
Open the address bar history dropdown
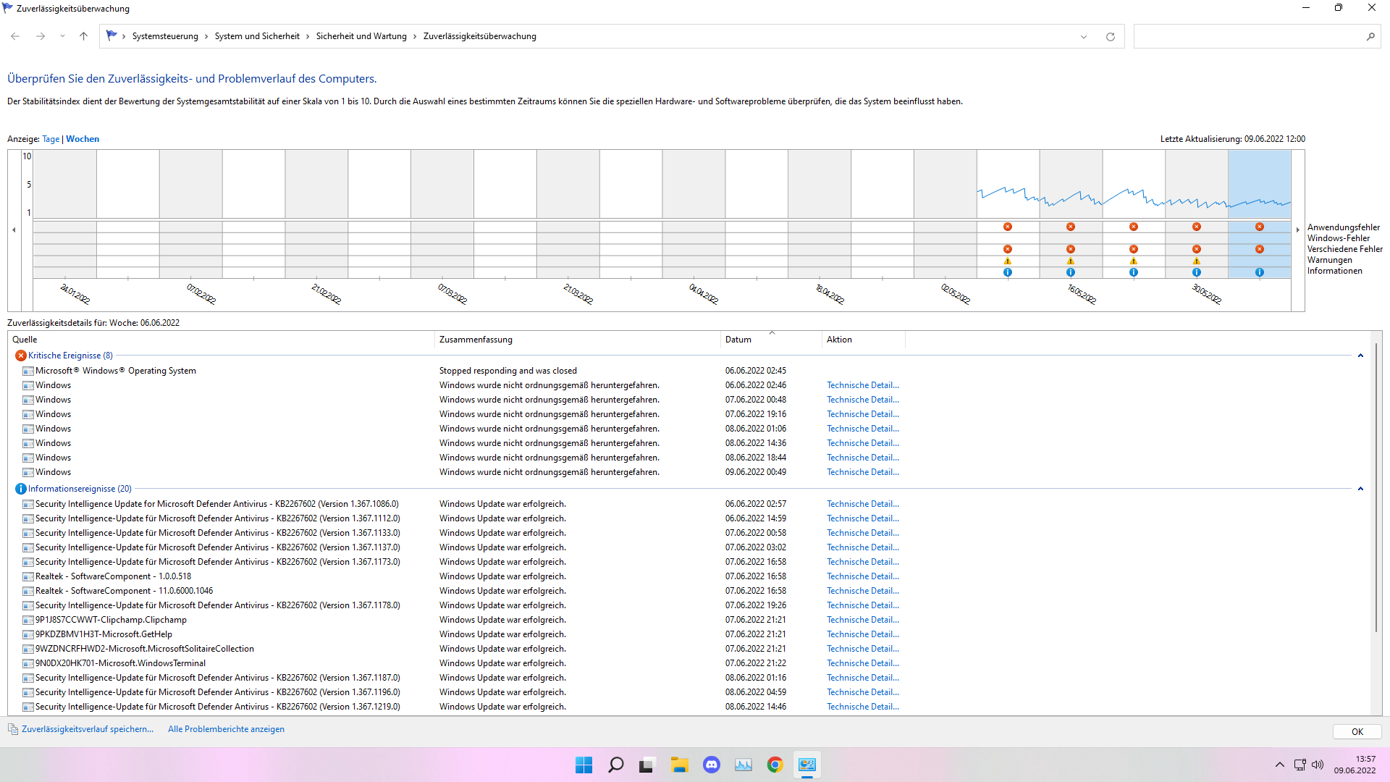coord(1084,37)
